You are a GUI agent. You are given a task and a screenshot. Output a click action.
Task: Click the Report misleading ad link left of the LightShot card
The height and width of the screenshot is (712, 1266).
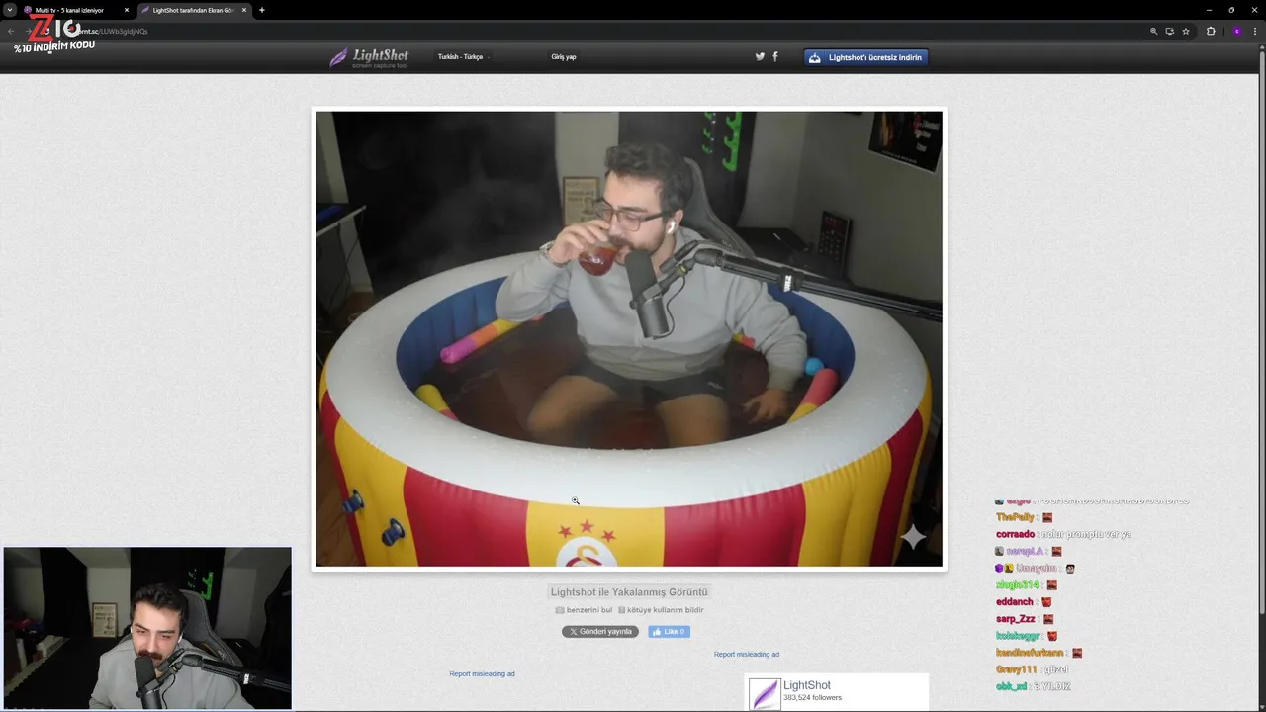[x=482, y=673]
